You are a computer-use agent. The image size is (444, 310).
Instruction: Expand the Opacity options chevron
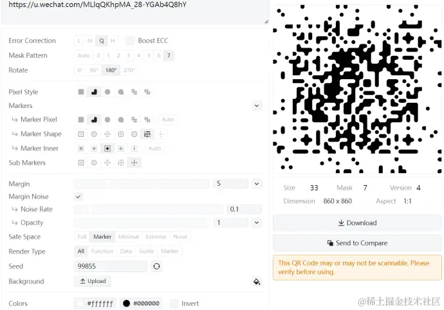coord(257,223)
